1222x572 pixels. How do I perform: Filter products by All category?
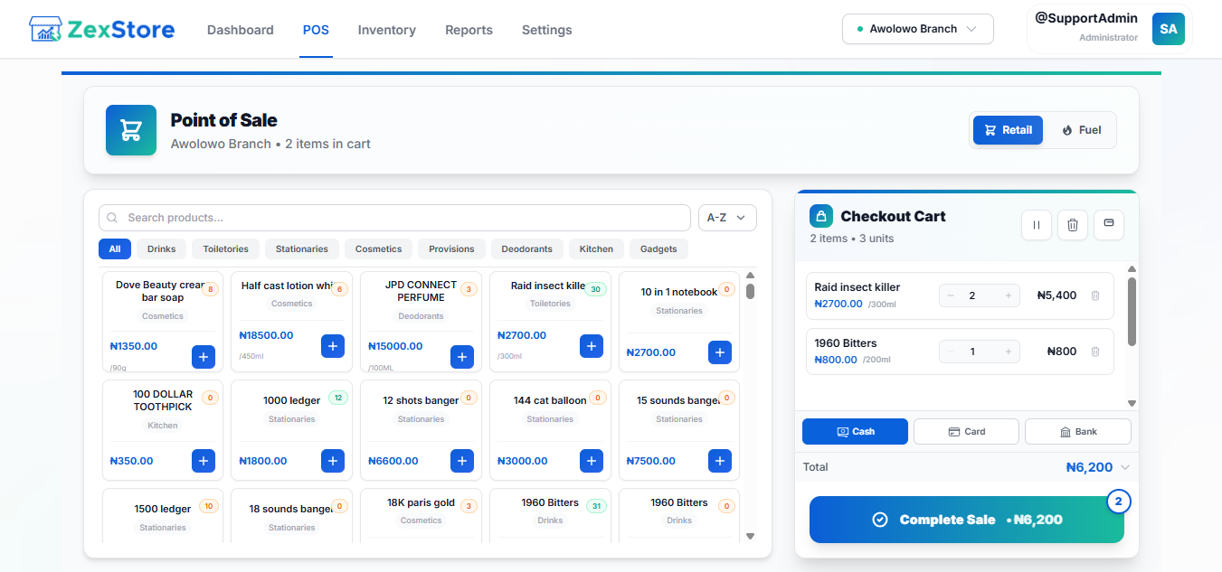115,248
